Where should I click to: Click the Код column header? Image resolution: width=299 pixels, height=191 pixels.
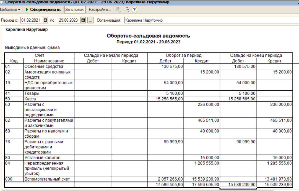click(14, 61)
